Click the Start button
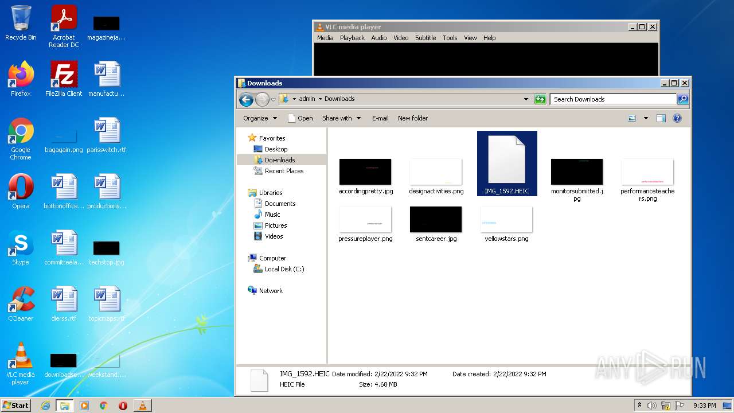 pyautogui.click(x=15, y=406)
